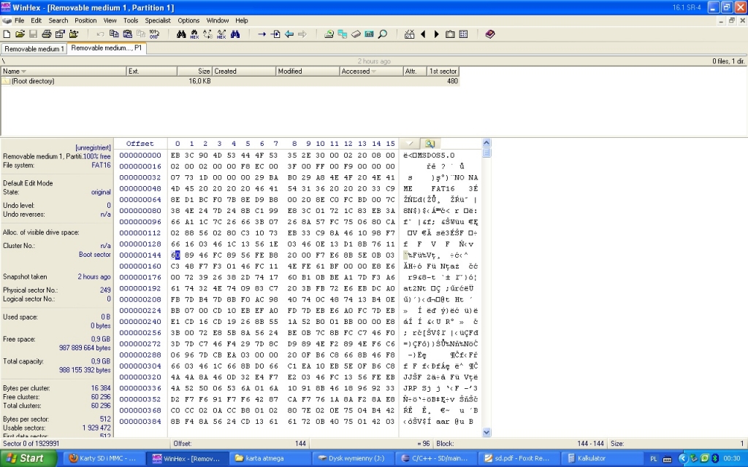Open the Options menu
The height and width of the screenshot is (467, 748).
[188, 20]
